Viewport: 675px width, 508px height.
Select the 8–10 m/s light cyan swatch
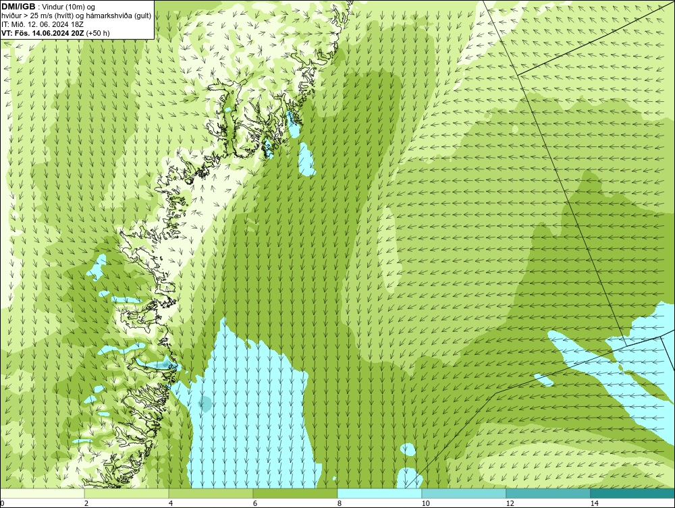click(379, 493)
